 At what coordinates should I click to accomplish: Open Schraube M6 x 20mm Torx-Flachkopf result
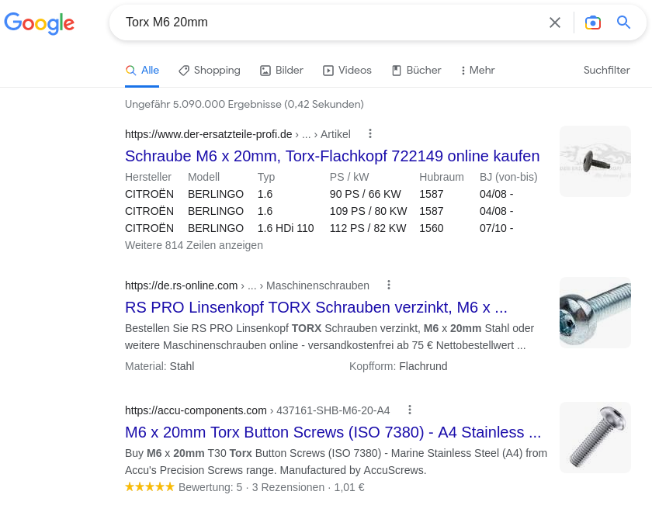(332, 156)
